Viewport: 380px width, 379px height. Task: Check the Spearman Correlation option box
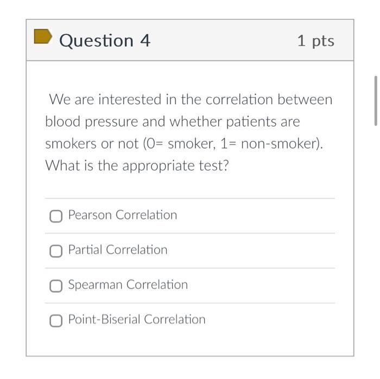point(56,286)
